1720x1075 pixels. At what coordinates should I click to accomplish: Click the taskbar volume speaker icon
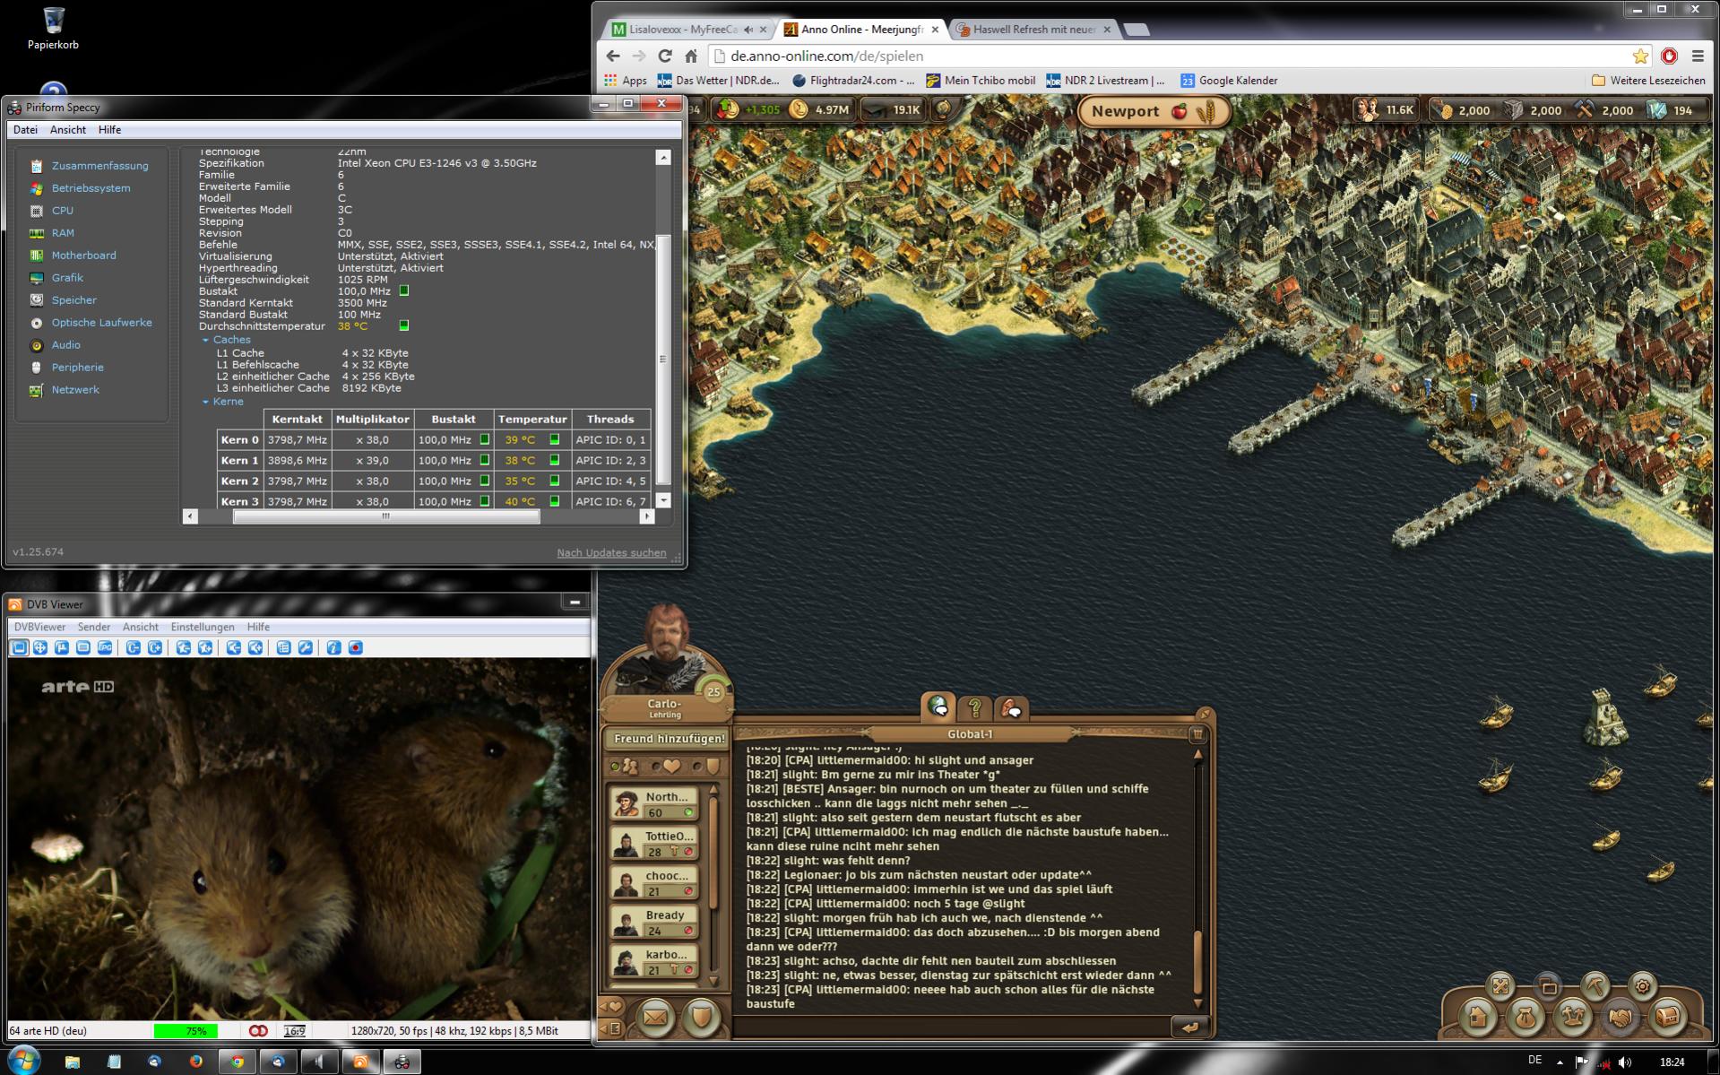1625,1062
